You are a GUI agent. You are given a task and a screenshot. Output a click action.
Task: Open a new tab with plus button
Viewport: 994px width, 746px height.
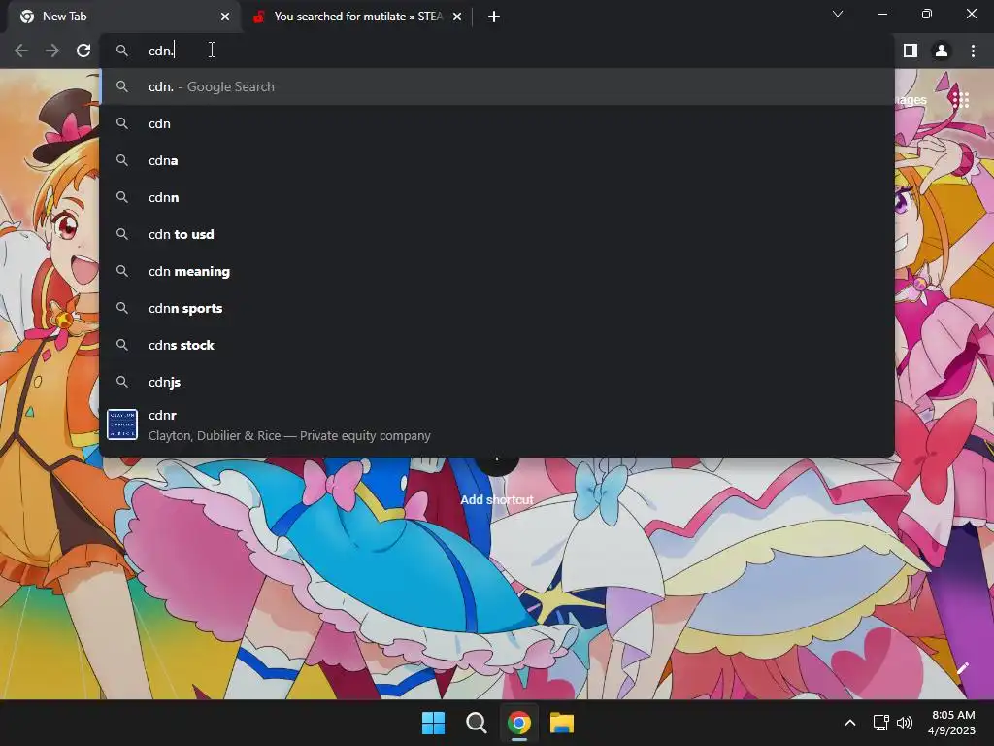point(494,17)
